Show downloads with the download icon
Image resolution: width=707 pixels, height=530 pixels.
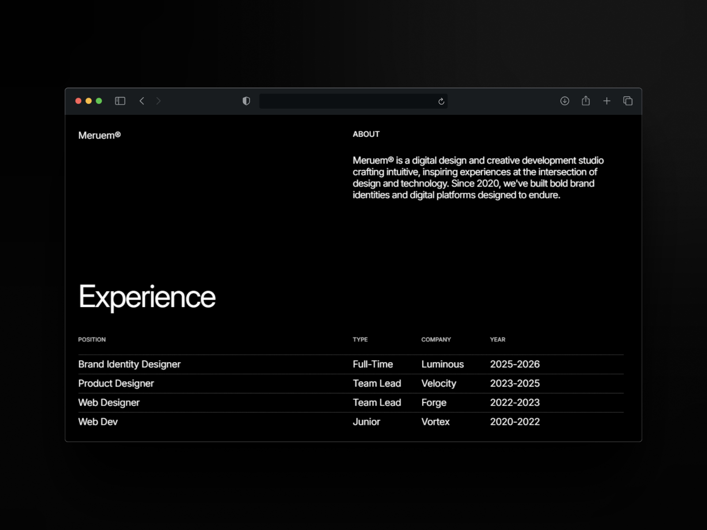click(565, 101)
